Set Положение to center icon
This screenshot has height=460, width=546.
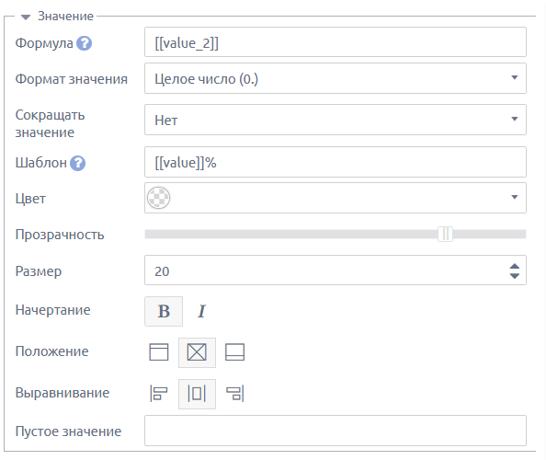click(197, 352)
